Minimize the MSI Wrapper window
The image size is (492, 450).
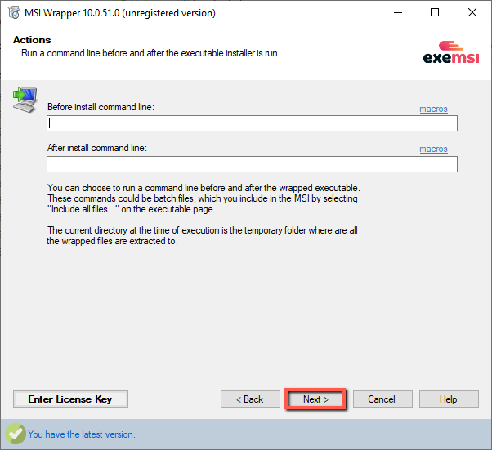coord(398,12)
